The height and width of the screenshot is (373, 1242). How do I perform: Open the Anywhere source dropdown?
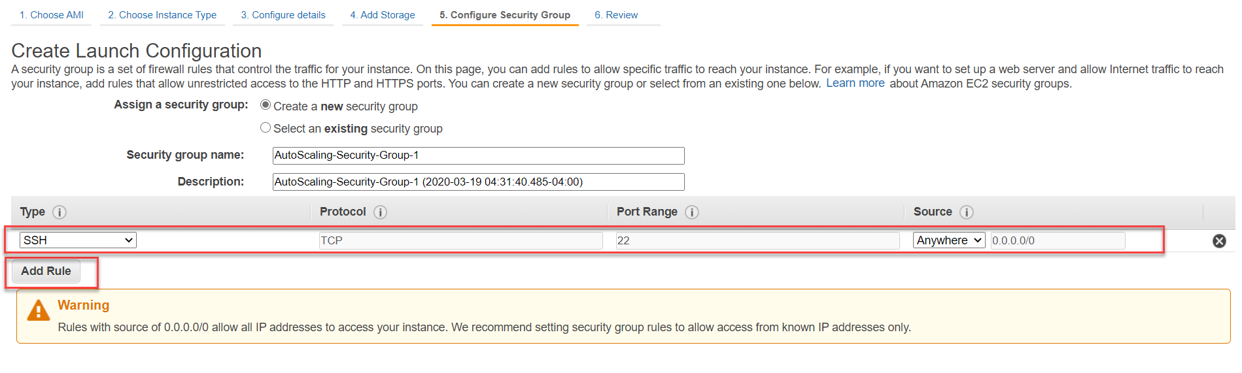(949, 240)
